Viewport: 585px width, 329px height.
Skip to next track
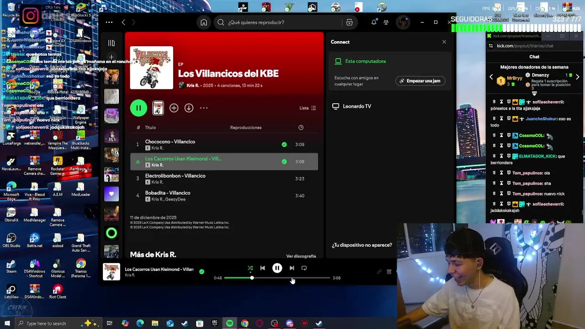click(x=292, y=268)
